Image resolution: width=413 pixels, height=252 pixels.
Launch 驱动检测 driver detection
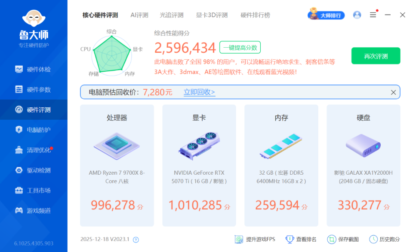(x=33, y=170)
